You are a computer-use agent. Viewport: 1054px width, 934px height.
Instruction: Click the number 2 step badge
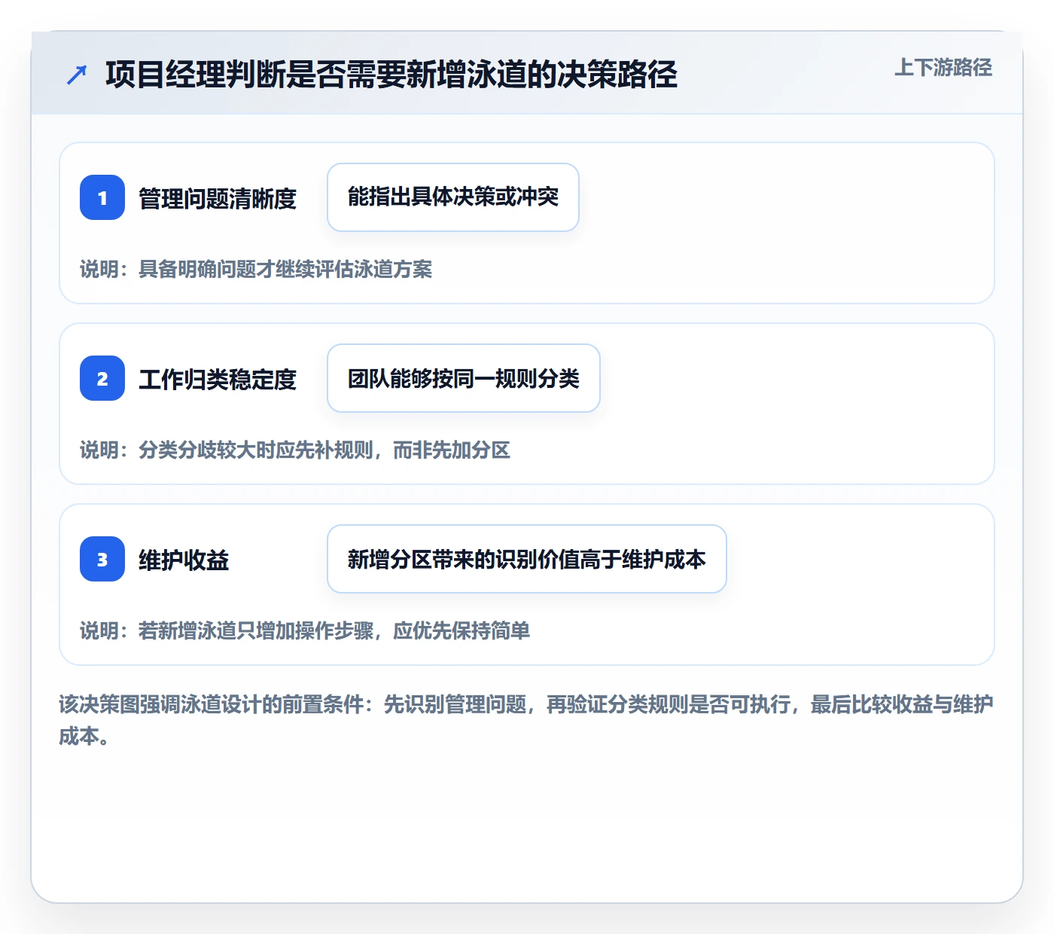102,378
